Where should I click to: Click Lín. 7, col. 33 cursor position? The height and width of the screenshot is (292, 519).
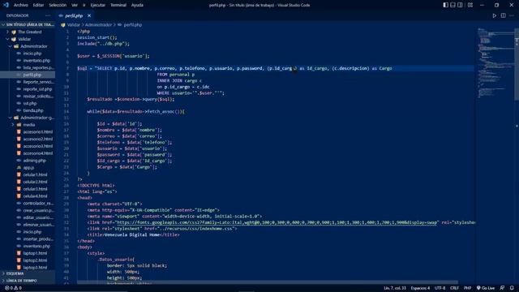395,288
